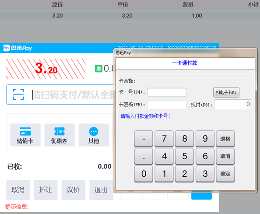Click the red 提示信息 label

(x=17, y=207)
